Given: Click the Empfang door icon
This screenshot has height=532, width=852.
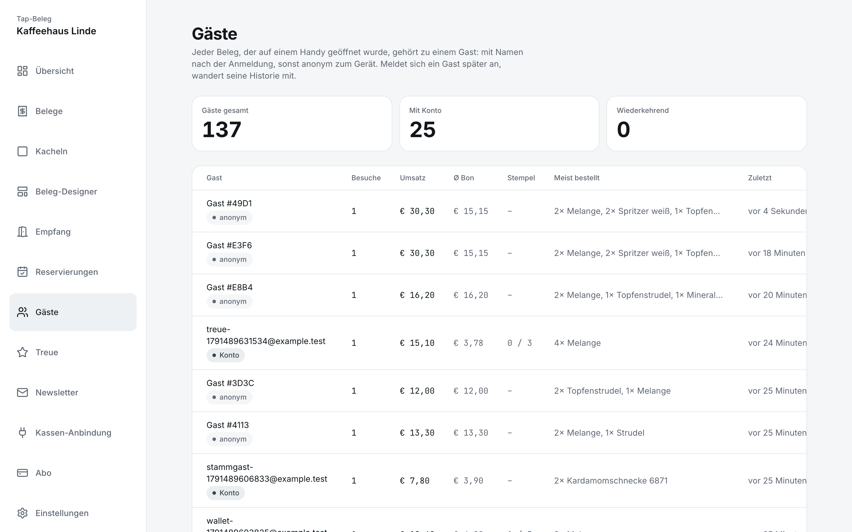Looking at the screenshot, I should [22, 231].
